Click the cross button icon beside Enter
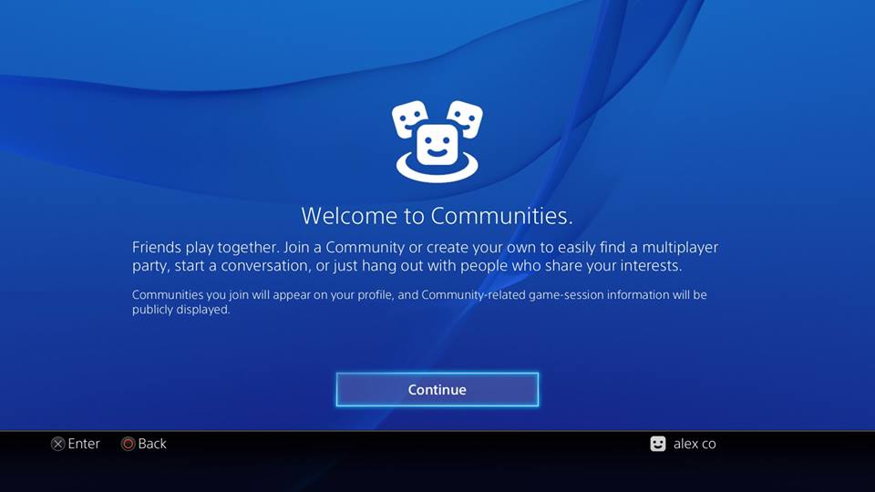Image resolution: width=875 pixels, height=492 pixels. coord(58,444)
